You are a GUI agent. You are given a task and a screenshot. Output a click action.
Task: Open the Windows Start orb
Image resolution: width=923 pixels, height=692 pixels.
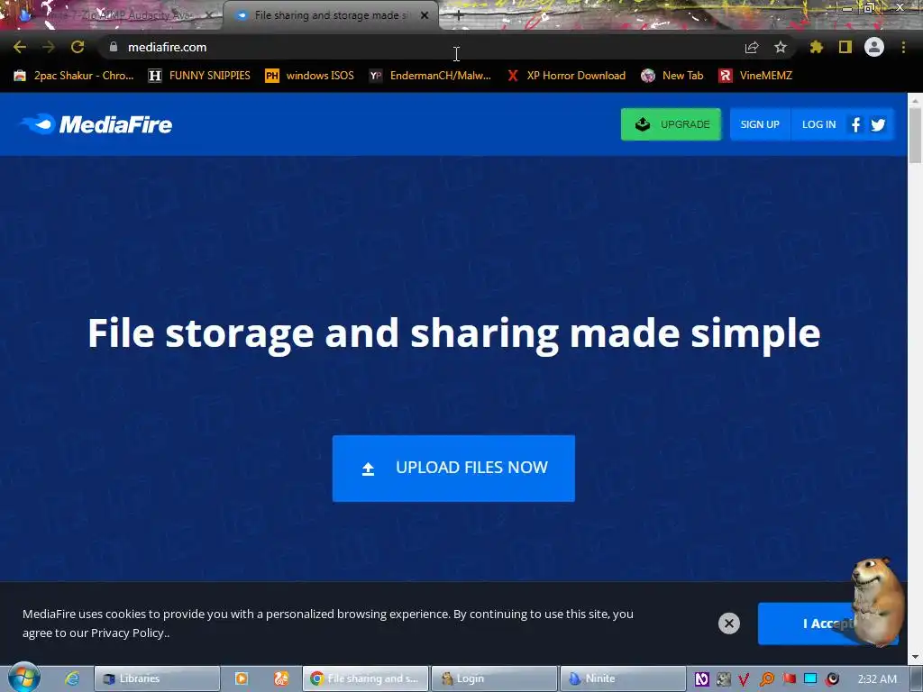click(x=23, y=678)
